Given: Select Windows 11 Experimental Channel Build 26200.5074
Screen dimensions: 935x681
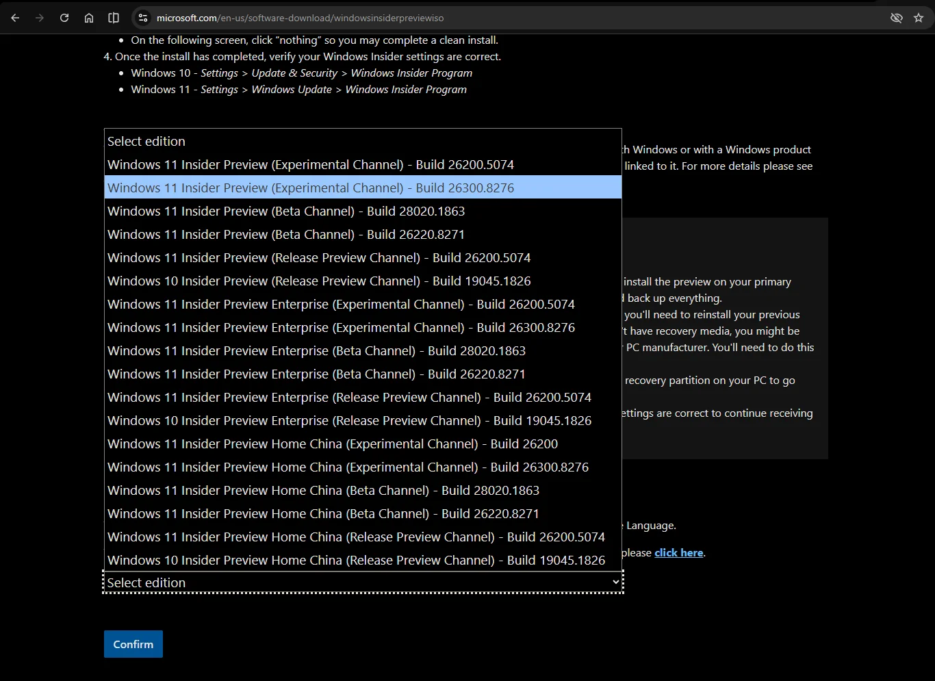Looking at the screenshot, I should pyautogui.click(x=363, y=164).
